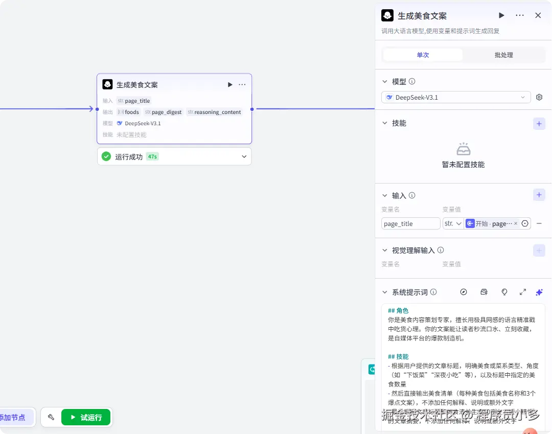The height and width of the screenshot is (434, 552).
Task: Click the variable reference icon beside page value
Action: 525,223
